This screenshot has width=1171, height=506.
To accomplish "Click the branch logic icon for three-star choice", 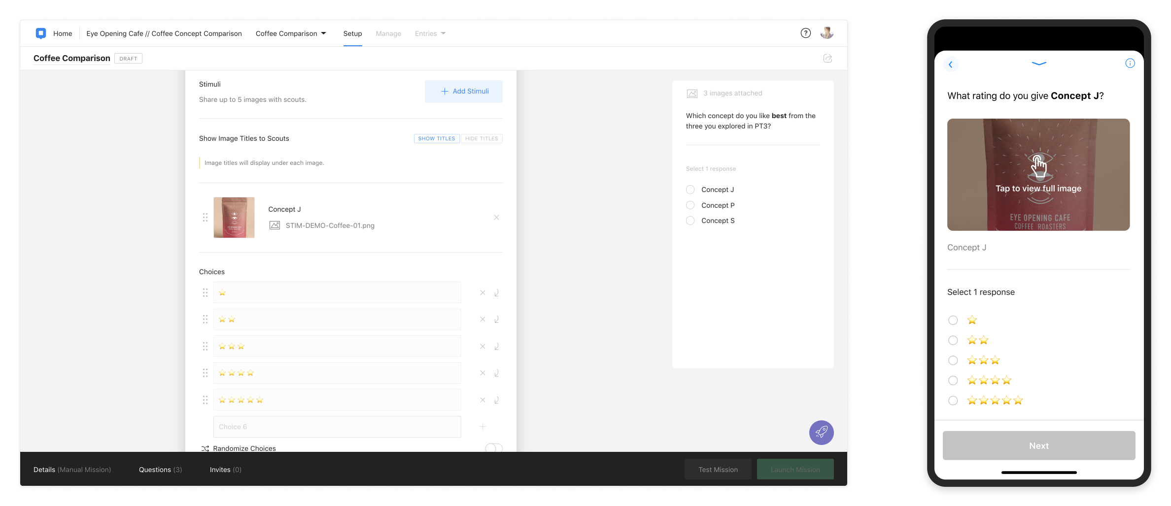I will [x=497, y=347].
